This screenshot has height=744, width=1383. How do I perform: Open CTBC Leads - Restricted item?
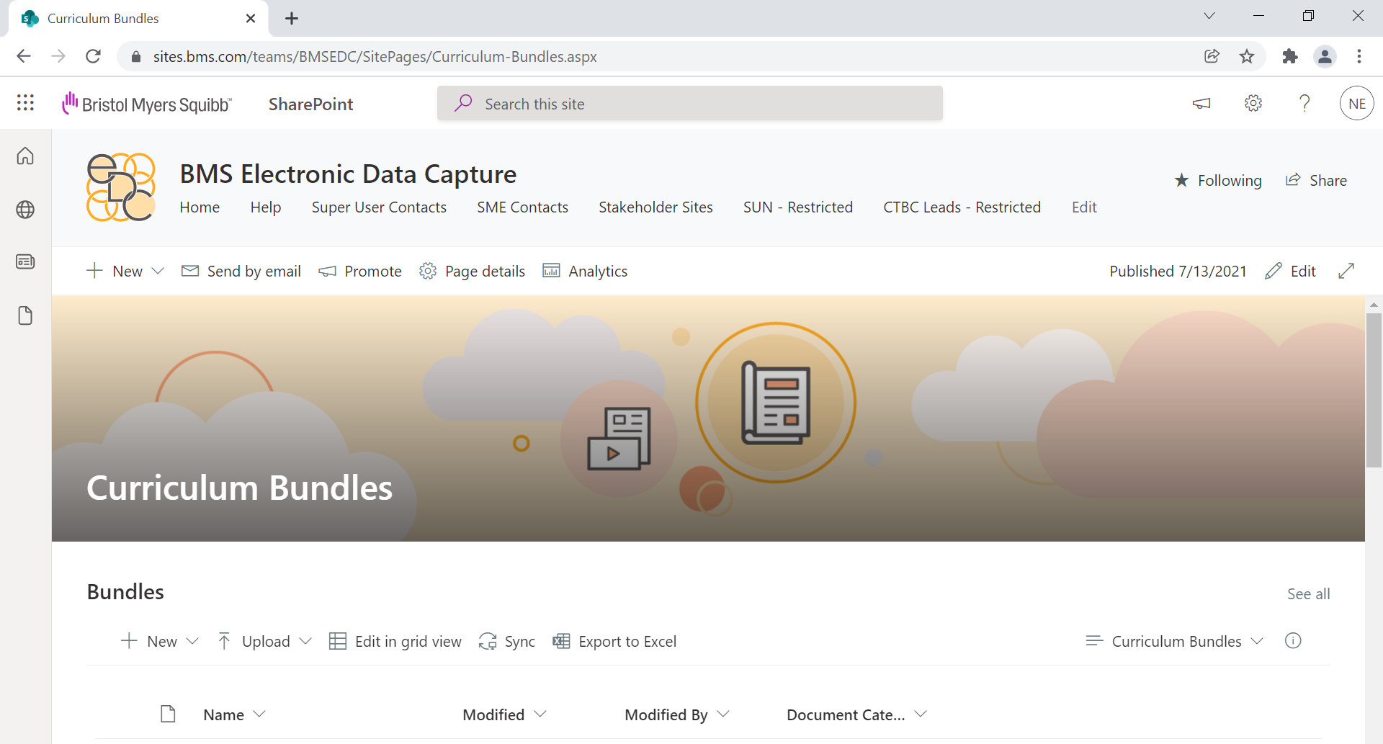[x=962, y=207]
